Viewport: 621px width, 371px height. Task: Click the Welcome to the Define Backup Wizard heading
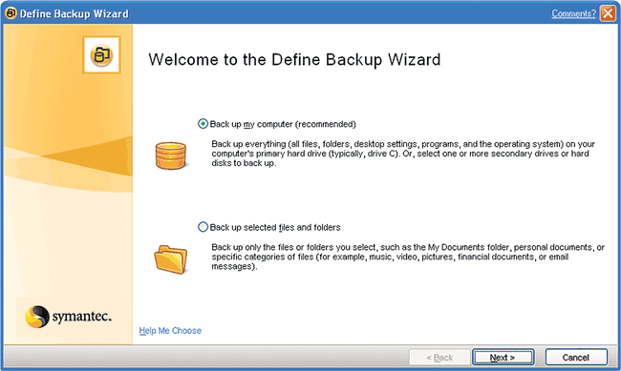(x=294, y=60)
